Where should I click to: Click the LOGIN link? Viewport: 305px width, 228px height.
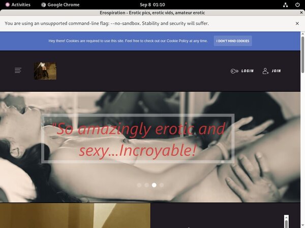tap(248, 71)
